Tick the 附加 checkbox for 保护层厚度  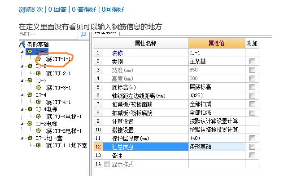tap(252, 138)
